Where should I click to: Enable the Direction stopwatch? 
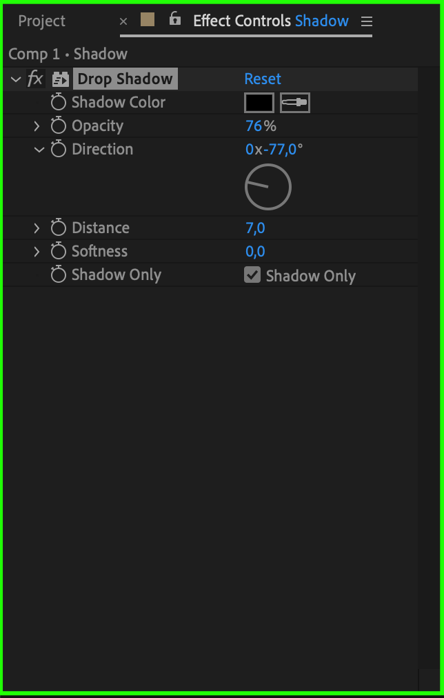coord(59,149)
